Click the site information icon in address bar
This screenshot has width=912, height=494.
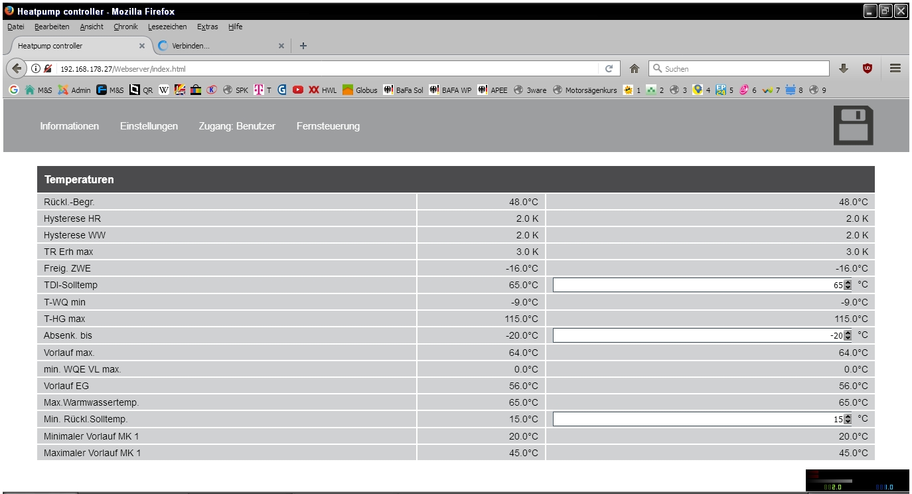coord(36,68)
